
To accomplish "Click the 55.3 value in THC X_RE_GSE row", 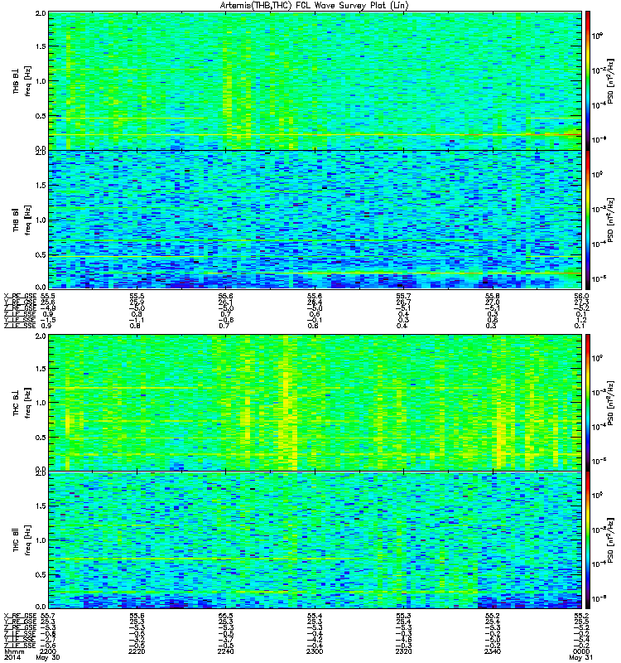I will (403, 616).
